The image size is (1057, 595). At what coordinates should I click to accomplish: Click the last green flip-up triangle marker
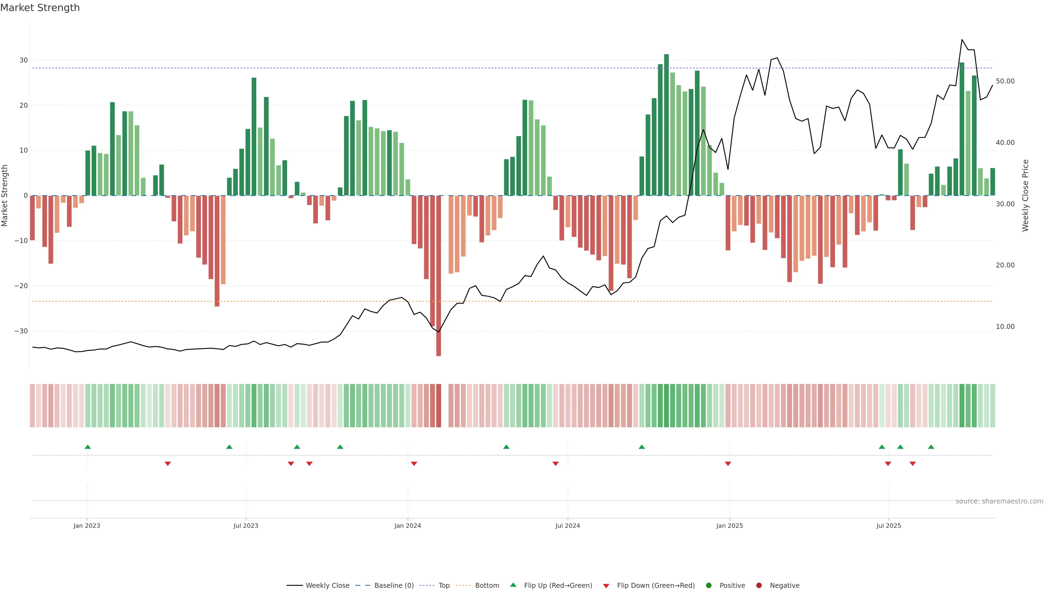(931, 447)
